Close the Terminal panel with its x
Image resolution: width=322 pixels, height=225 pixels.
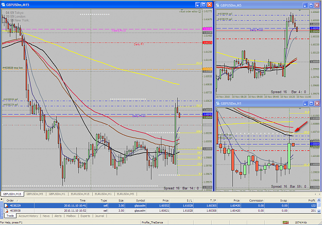click(x=2, y=200)
